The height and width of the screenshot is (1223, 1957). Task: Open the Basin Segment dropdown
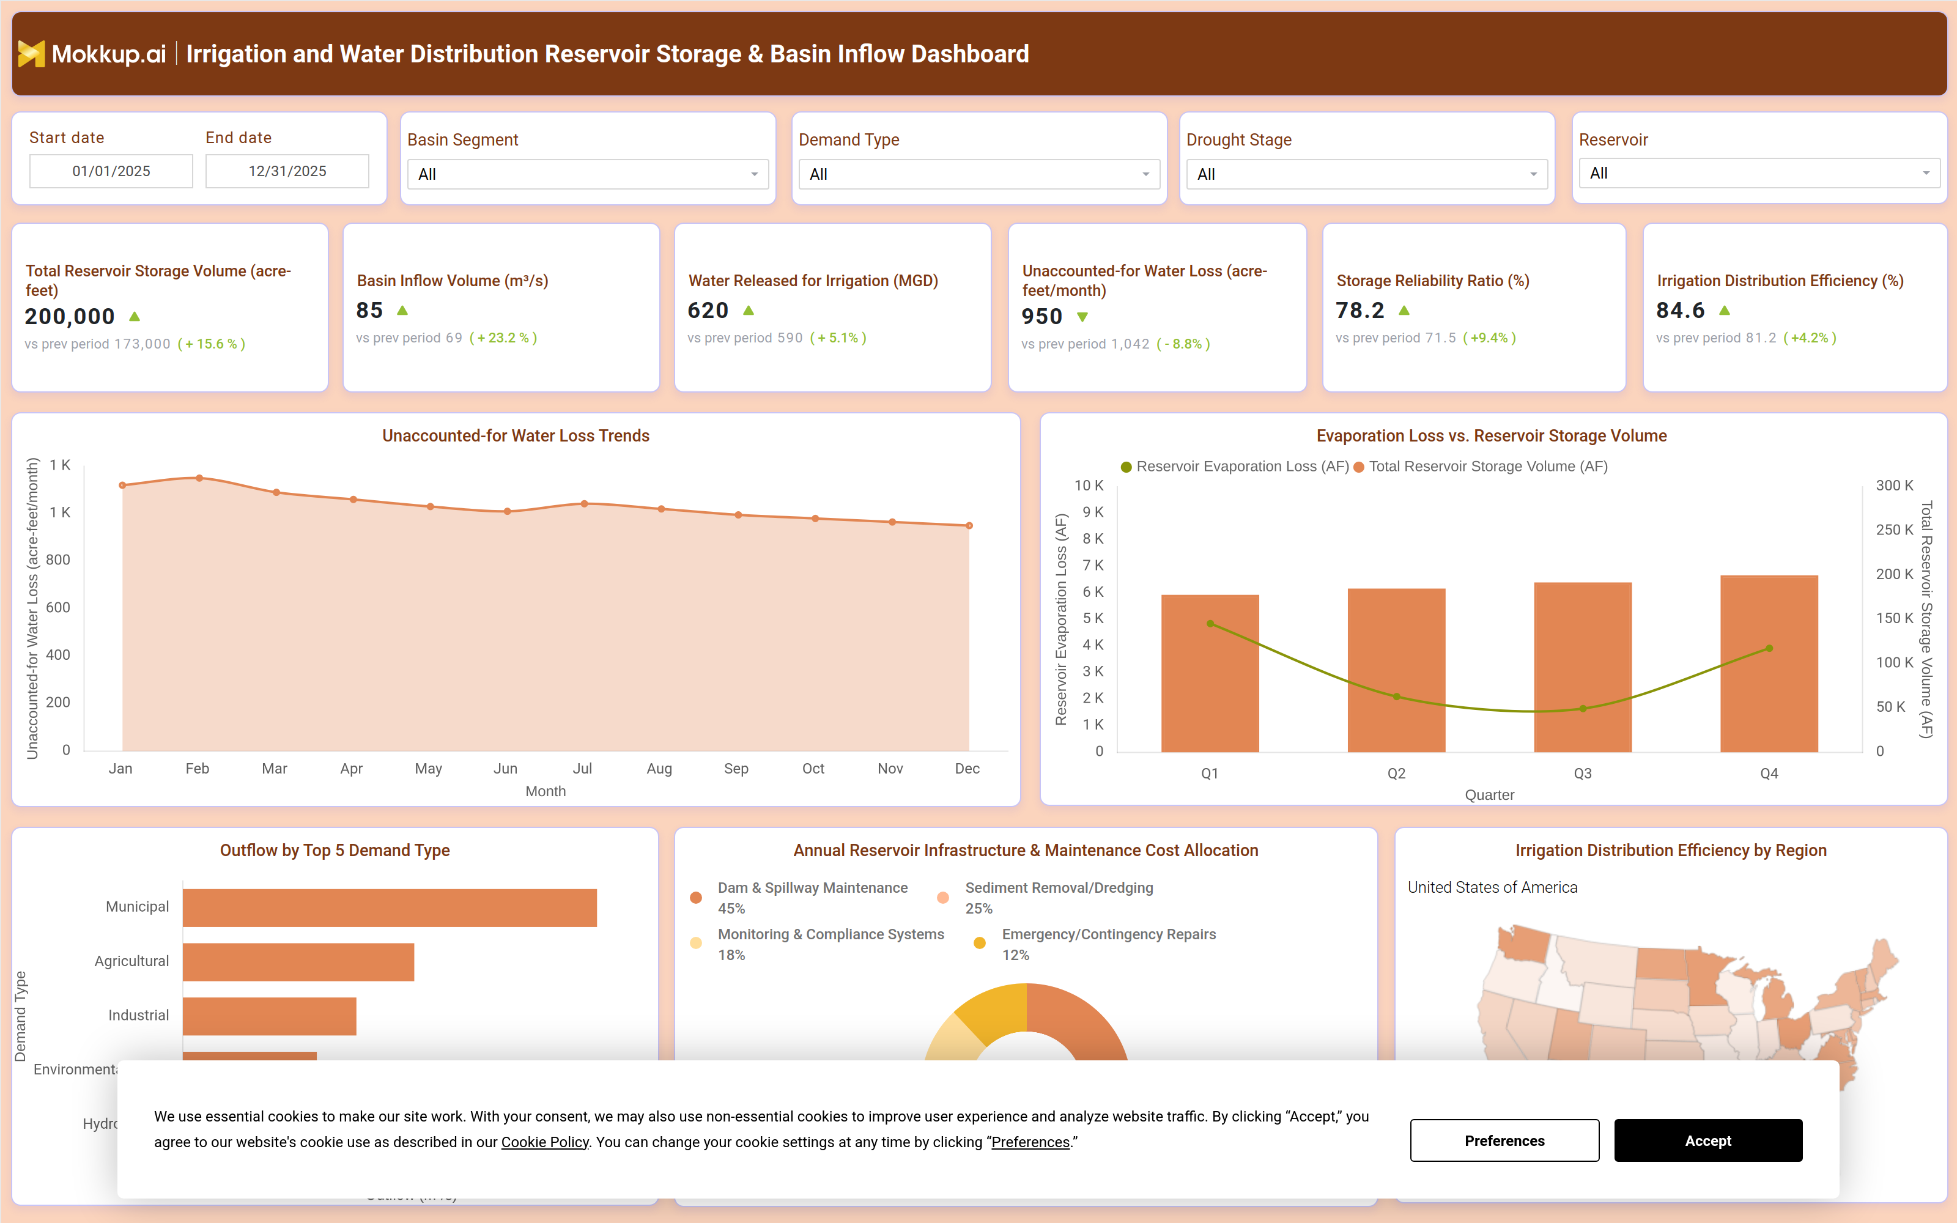(587, 174)
